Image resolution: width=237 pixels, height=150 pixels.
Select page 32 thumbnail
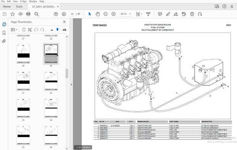point(51,81)
